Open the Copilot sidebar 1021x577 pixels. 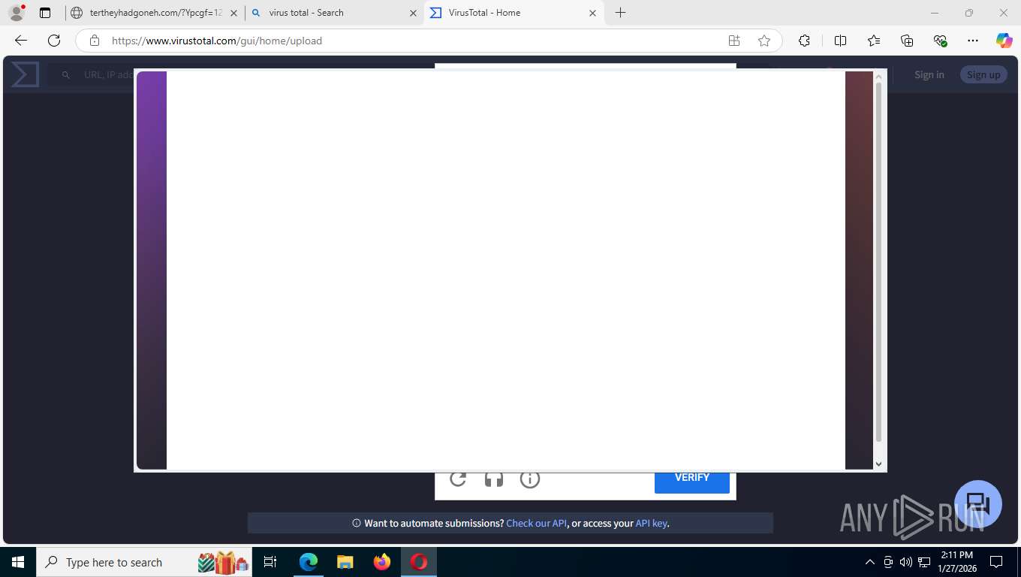pos(1004,41)
